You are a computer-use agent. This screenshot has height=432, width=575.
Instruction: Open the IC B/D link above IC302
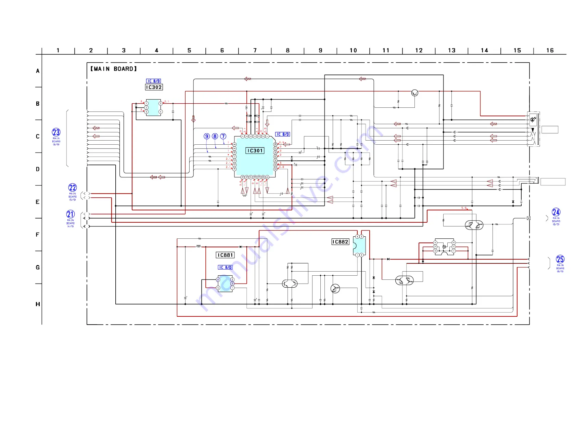pos(153,81)
